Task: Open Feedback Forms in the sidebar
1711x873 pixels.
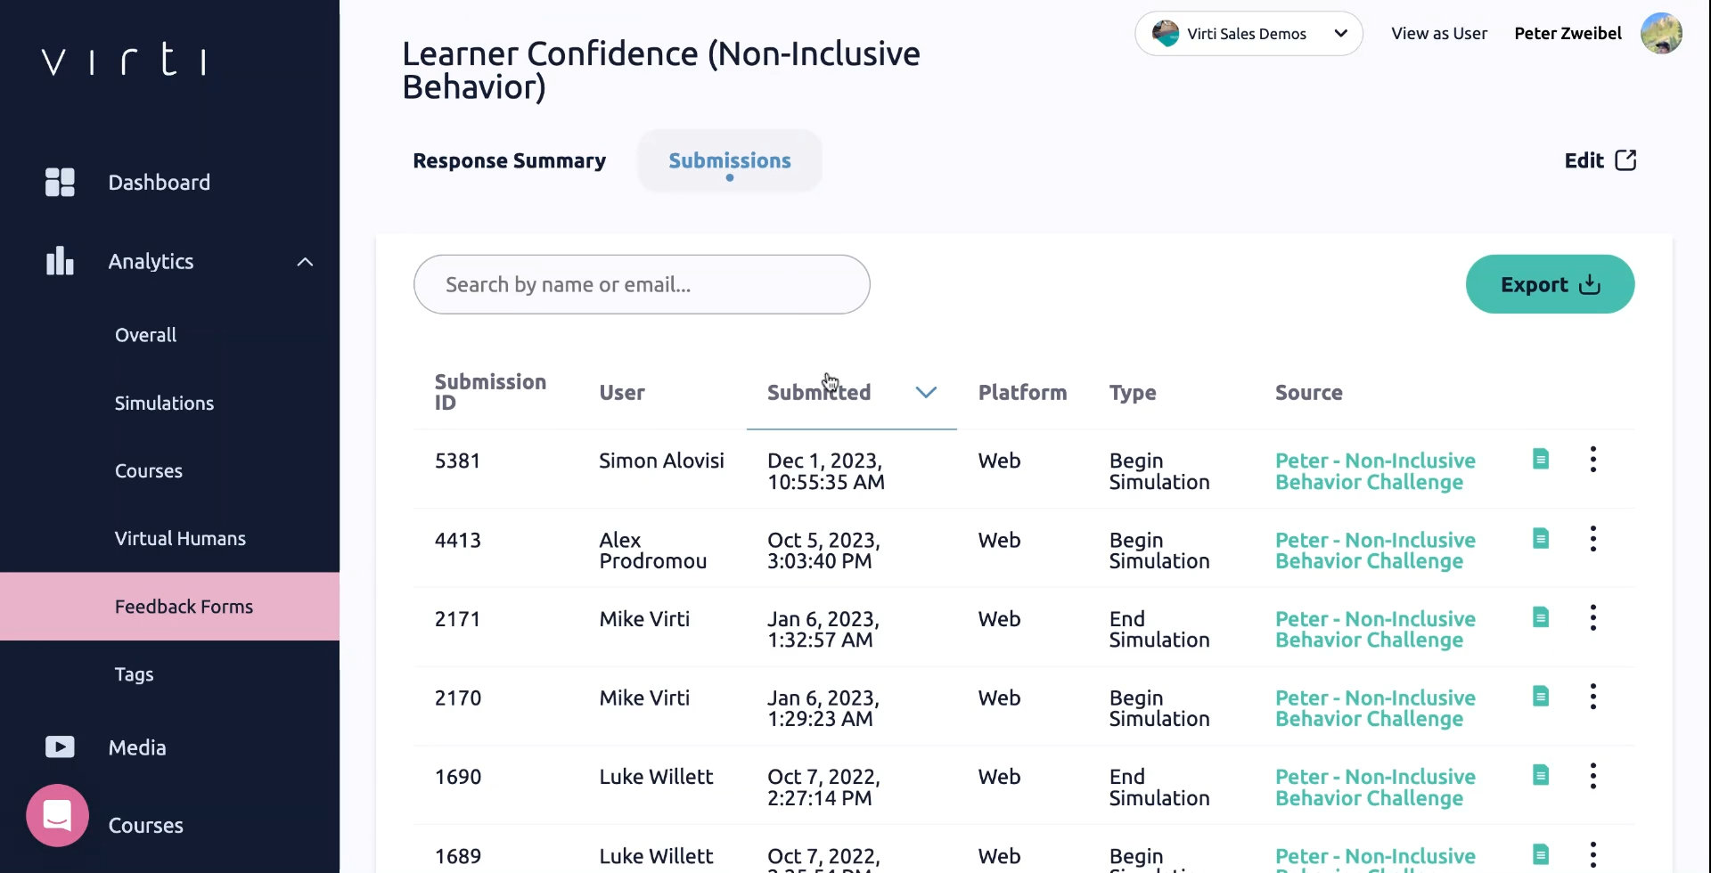Action: (184, 607)
